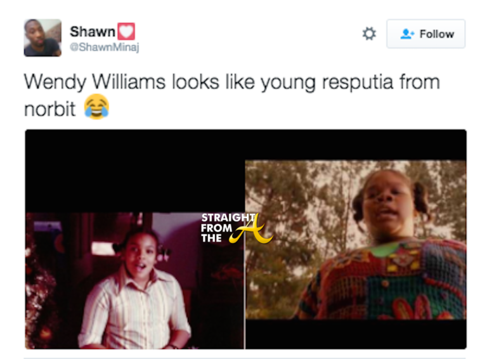Open the gear settings menu icon

pyautogui.click(x=369, y=34)
